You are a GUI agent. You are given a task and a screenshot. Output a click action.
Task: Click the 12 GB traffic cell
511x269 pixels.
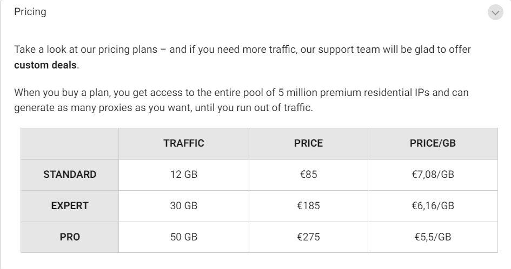pyautogui.click(x=184, y=175)
